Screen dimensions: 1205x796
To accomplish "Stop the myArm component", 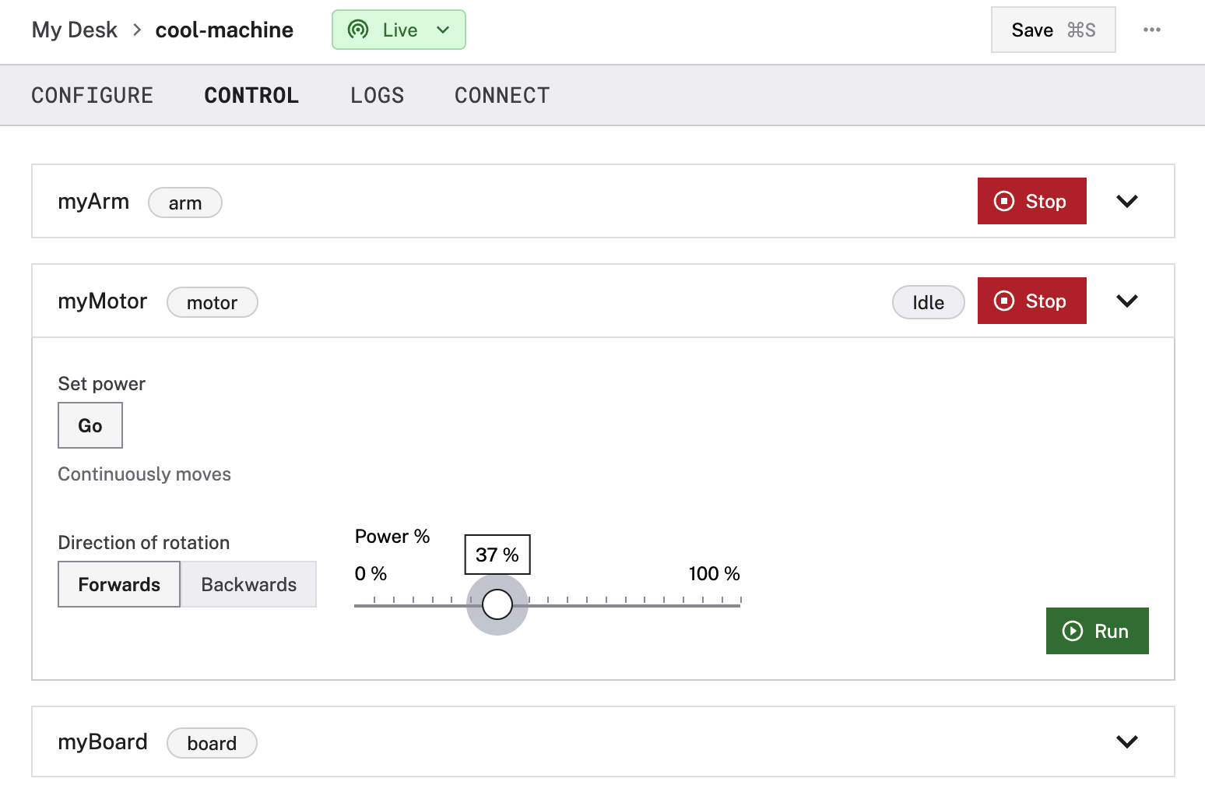I will click(1031, 201).
